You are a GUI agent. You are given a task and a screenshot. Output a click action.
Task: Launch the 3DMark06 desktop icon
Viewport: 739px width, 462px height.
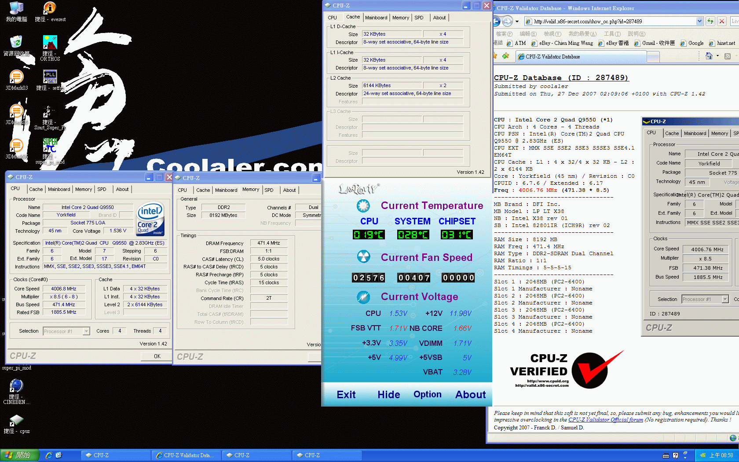click(x=16, y=145)
